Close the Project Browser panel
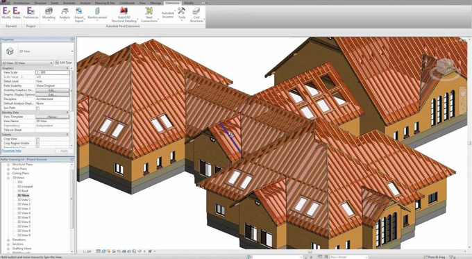 72,159
